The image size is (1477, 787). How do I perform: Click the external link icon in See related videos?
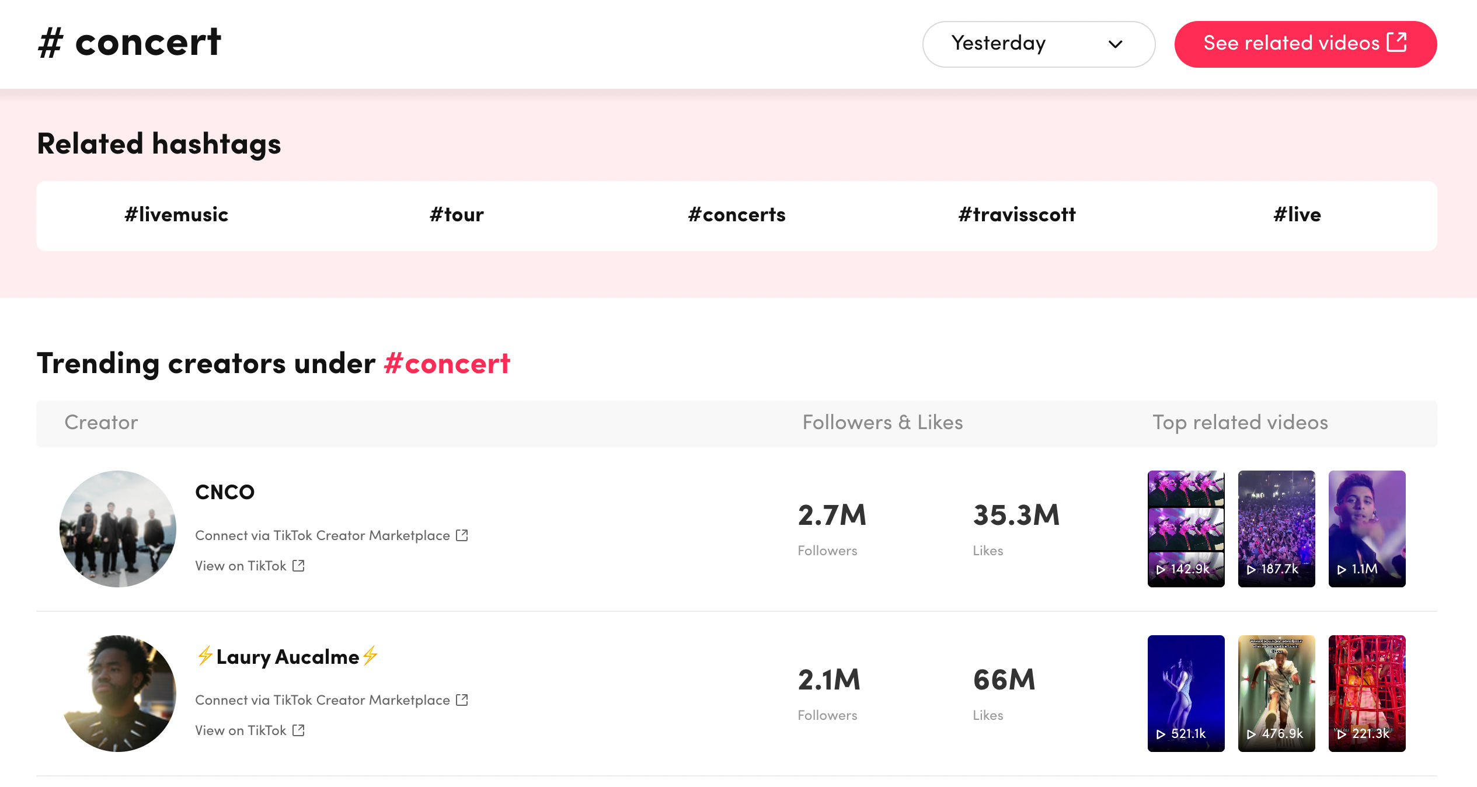pos(1396,42)
